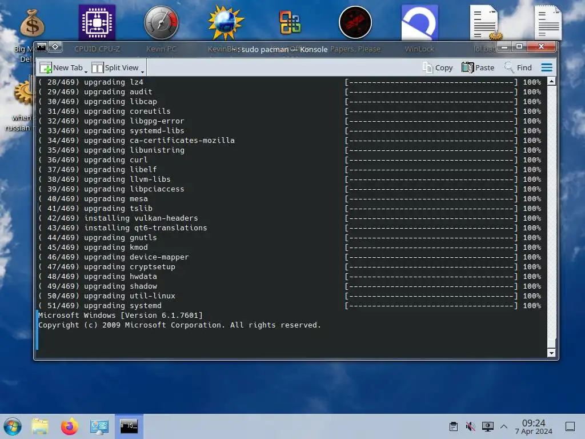Open the display/network tray icon
The height and width of the screenshot is (439, 585).
coord(488,426)
